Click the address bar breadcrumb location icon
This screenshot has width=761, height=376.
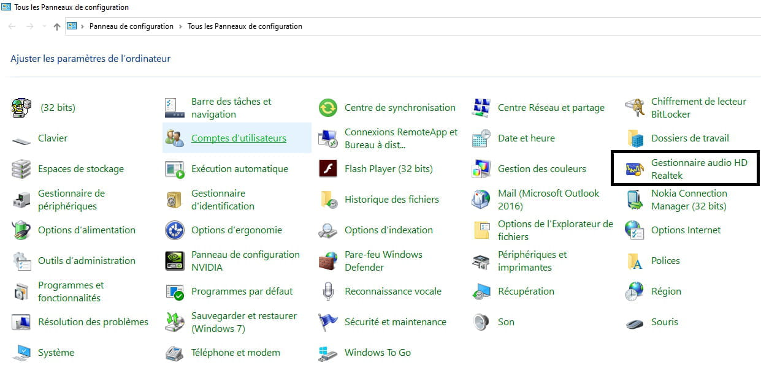pyautogui.click(x=71, y=26)
